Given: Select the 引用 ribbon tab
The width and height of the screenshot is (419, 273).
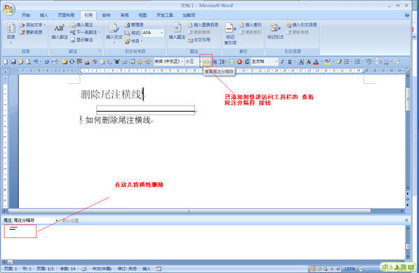Looking at the screenshot, I should [88, 15].
